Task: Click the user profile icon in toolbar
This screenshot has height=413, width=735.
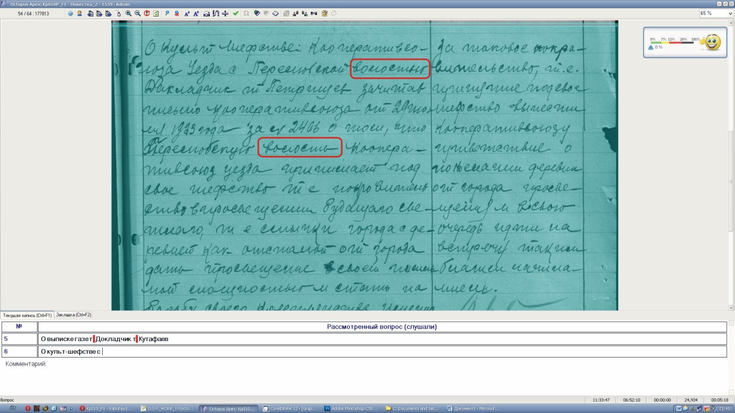Action: tap(80, 13)
